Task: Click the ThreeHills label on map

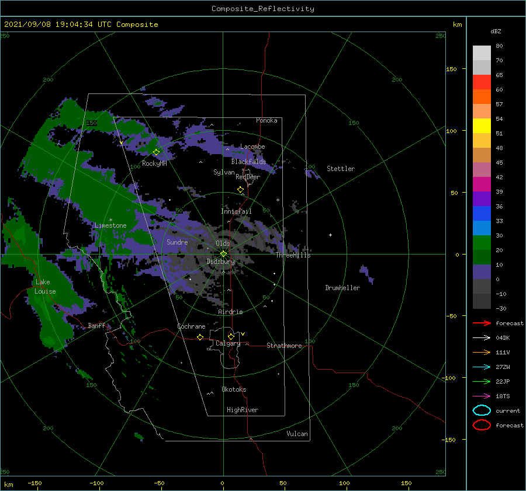Action: click(293, 255)
